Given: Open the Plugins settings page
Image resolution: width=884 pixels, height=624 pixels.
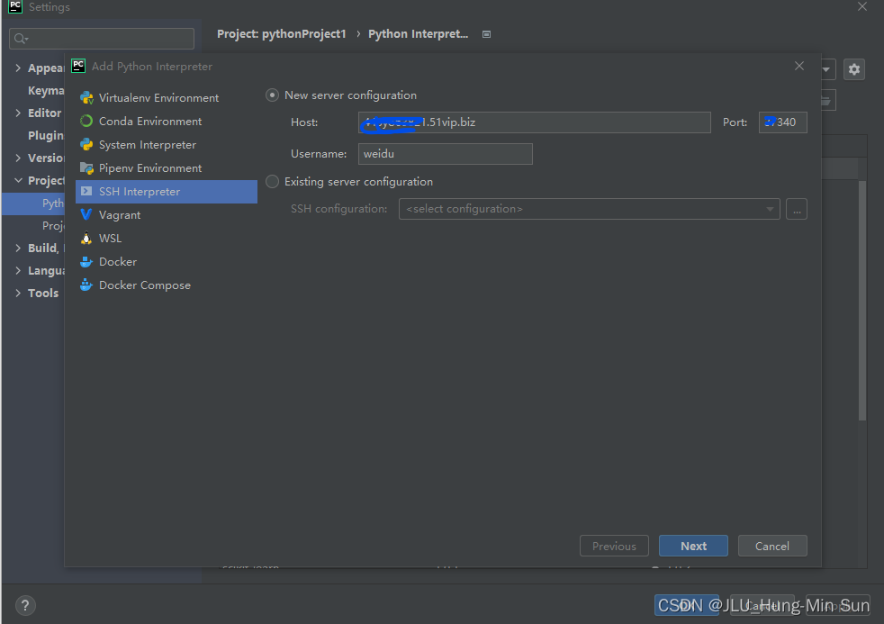Looking at the screenshot, I should (46, 136).
